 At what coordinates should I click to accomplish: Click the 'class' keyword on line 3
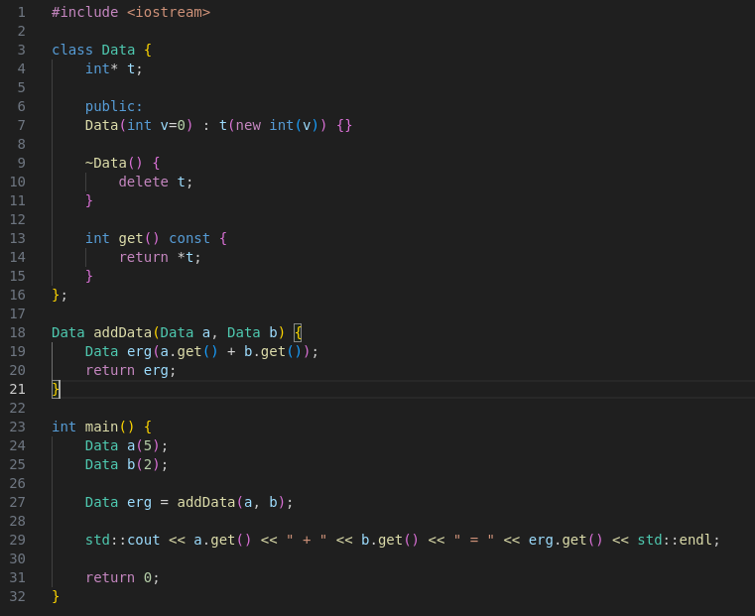[x=72, y=50]
